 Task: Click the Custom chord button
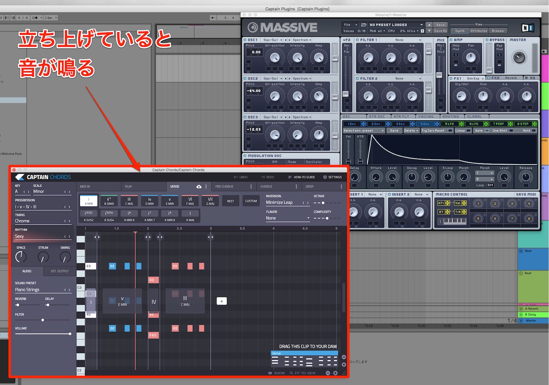click(x=251, y=201)
